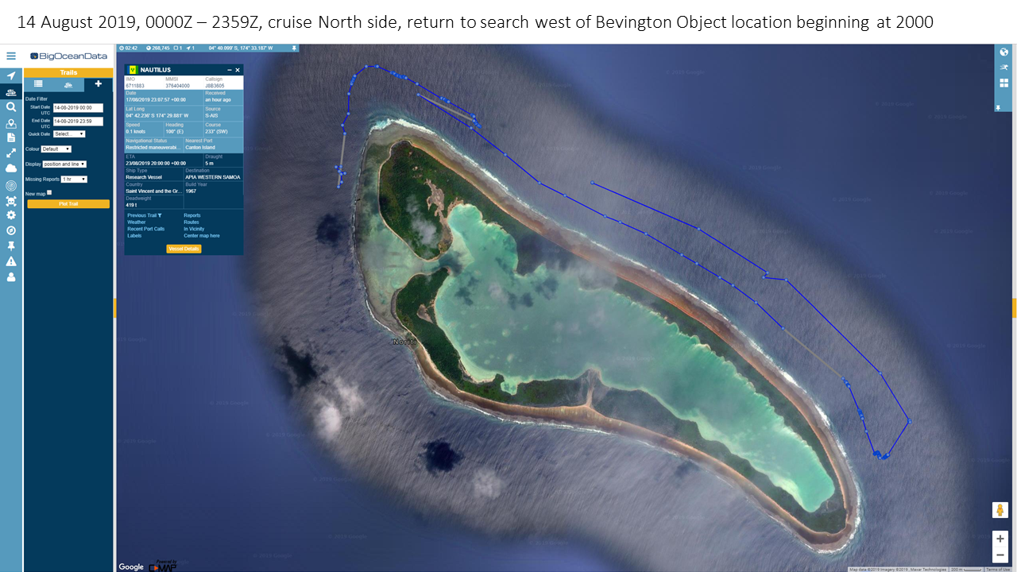This screenshot has width=1017, height=572.
Task: Click the Plot Trail button
Action: click(x=68, y=204)
